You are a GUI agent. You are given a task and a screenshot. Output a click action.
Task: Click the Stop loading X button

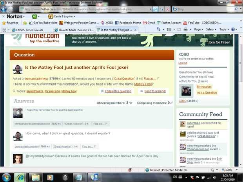[167, 9]
